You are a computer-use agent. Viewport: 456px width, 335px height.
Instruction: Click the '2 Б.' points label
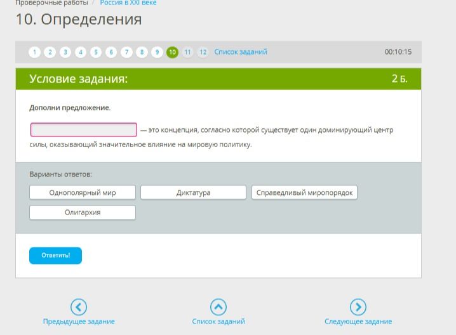pos(399,79)
